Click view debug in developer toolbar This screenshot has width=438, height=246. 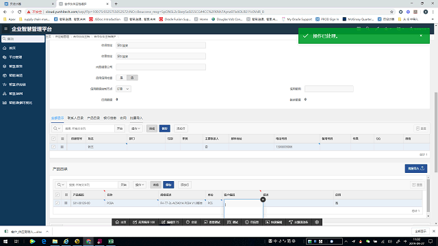pos(212,222)
